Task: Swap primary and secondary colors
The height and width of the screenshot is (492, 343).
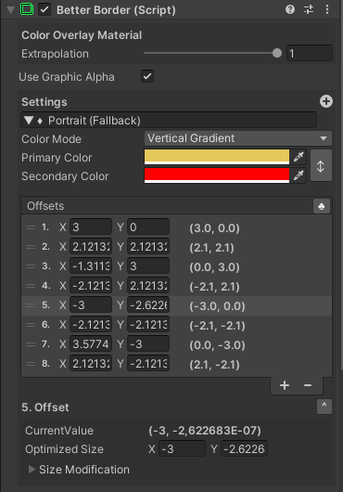Action: tap(321, 166)
